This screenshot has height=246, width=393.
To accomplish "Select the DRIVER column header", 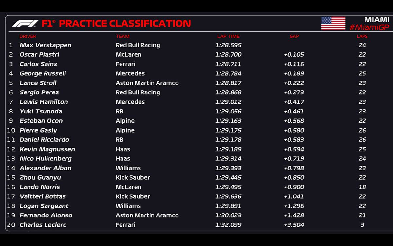I will coord(28,36).
